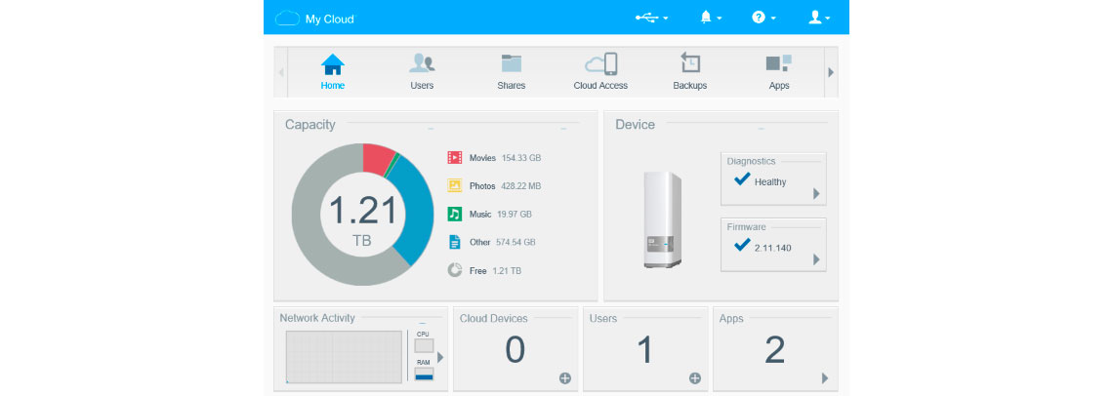Click the Photos picture icon
This screenshot has height=396, width=1113.
point(455,186)
